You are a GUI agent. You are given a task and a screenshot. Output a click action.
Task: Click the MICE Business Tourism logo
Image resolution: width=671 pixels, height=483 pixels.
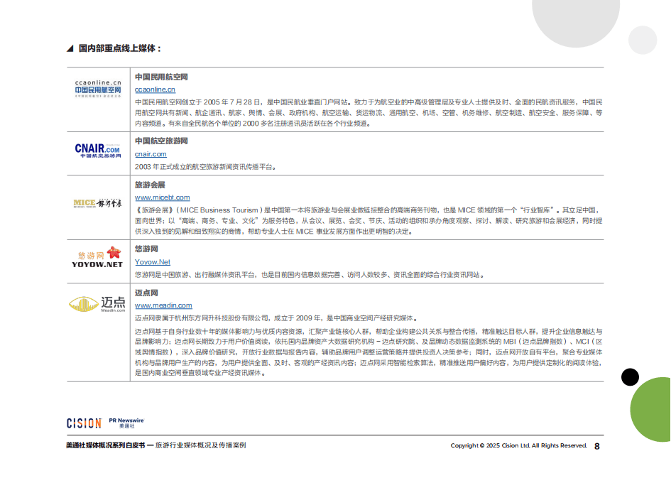[x=98, y=204]
